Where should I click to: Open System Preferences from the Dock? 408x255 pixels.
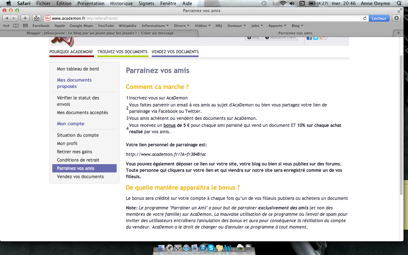click(178, 248)
